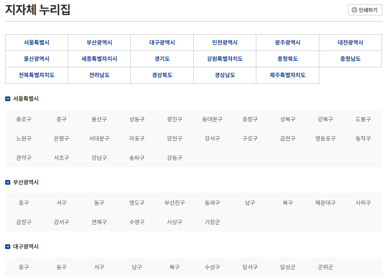Screen dimensions: 384x279
Task: Open the 동작구 link
Action: (363, 138)
